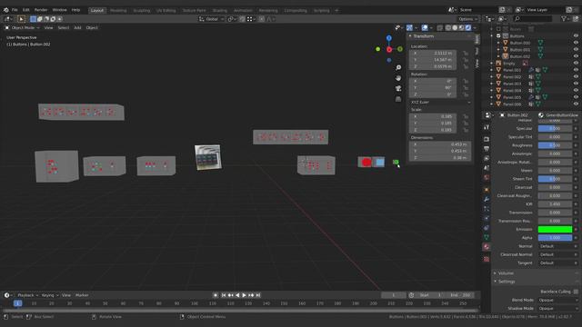
Task: Toggle camera view icon
Action: pos(398,89)
